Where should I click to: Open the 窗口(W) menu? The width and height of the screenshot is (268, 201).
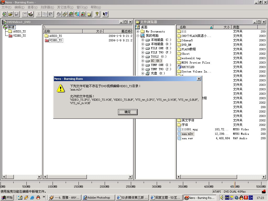82,7
